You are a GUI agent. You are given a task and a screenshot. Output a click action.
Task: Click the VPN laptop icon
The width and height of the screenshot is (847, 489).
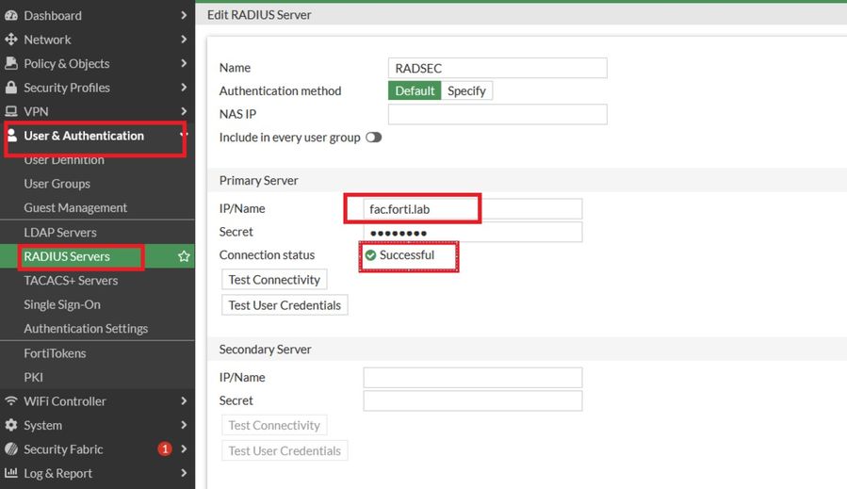tap(10, 111)
